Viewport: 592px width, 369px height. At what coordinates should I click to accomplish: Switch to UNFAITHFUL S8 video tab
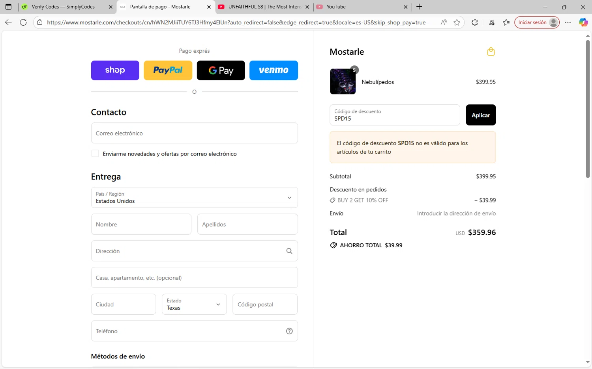click(x=264, y=7)
